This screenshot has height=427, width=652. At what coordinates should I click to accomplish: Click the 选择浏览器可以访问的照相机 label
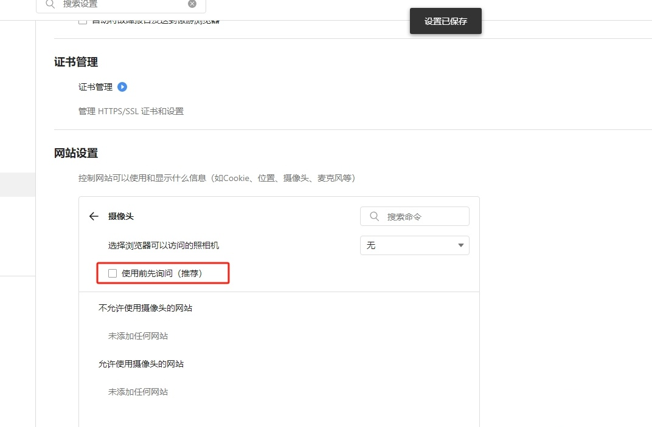pos(164,245)
